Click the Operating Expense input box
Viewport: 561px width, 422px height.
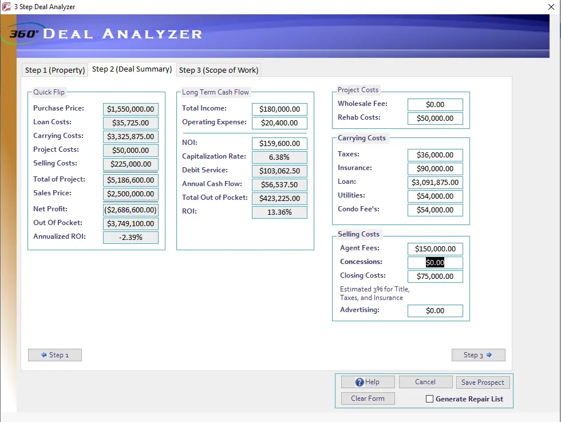279,123
